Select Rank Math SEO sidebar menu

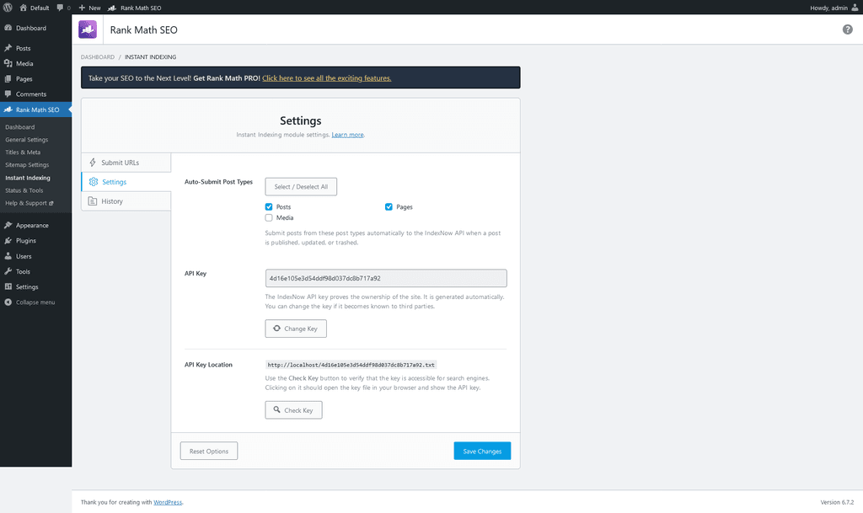click(35, 110)
